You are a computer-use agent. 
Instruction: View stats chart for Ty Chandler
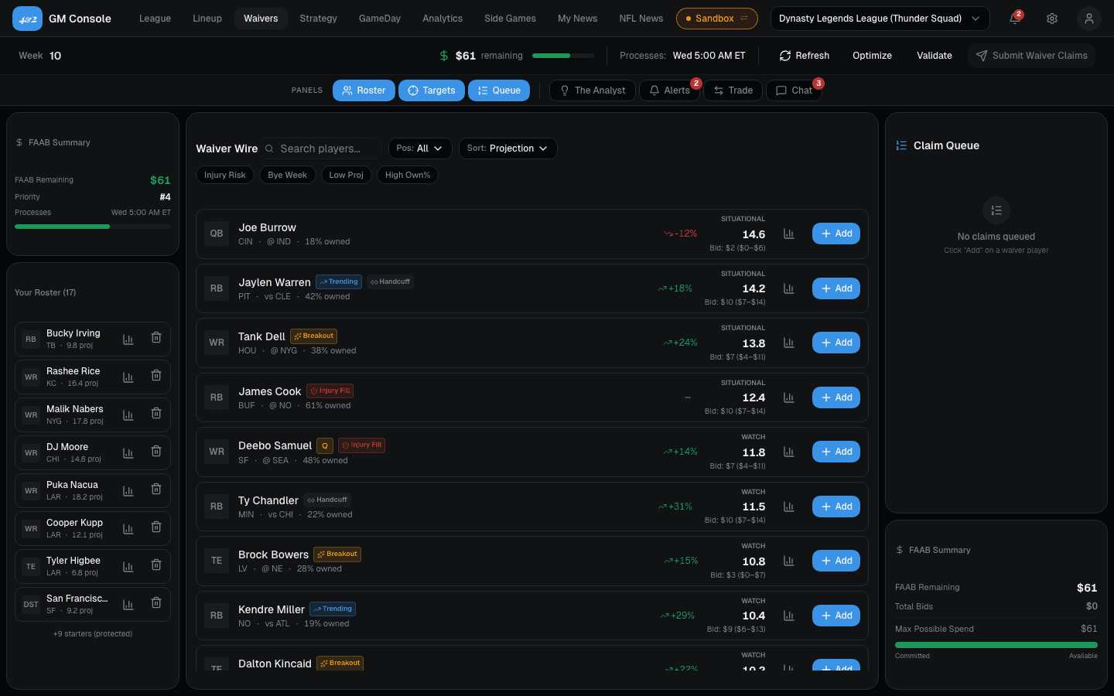pyautogui.click(x=789, y=507)
